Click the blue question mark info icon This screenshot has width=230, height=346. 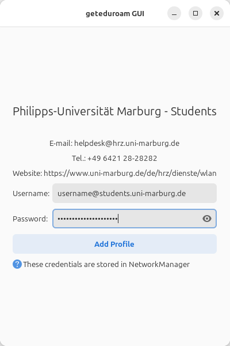pos(17,264)
